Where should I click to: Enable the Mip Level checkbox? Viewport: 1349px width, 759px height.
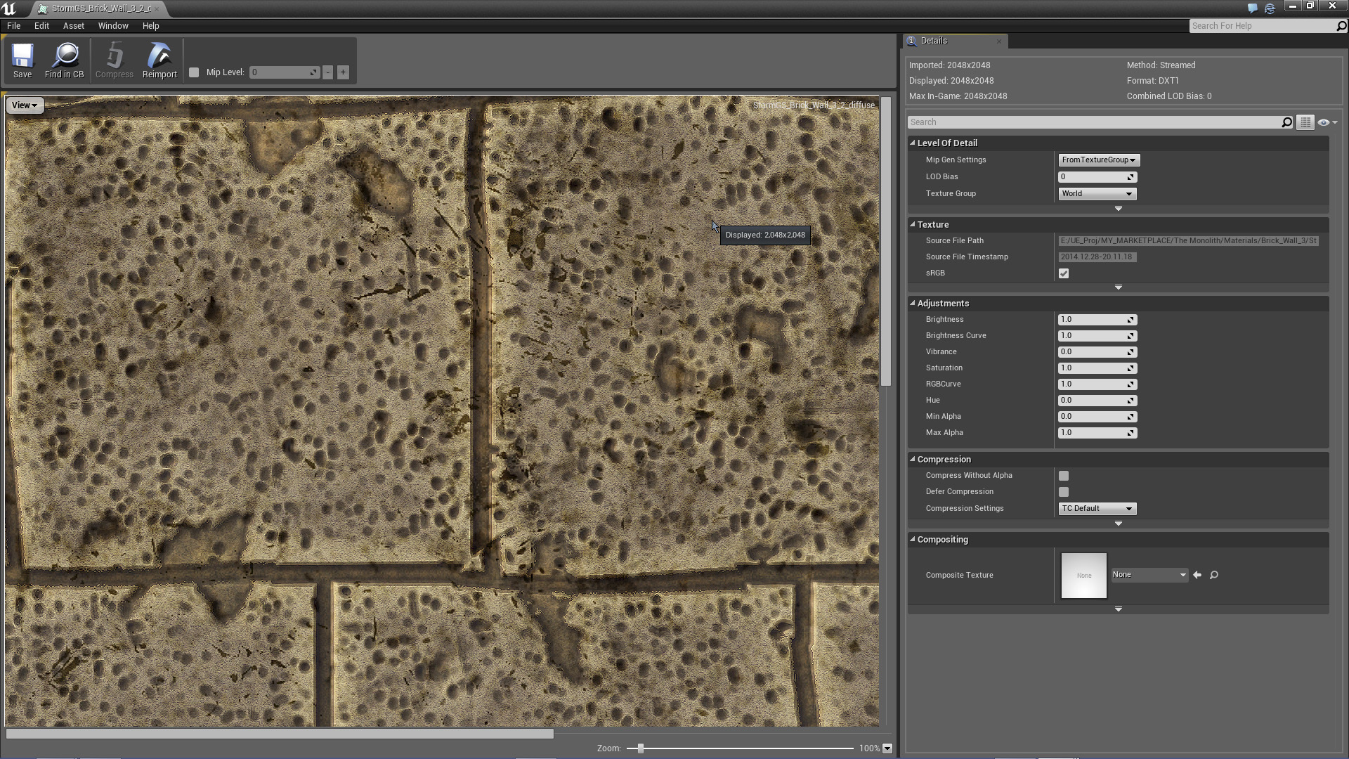pyautogui.click(x=195, y=72)
